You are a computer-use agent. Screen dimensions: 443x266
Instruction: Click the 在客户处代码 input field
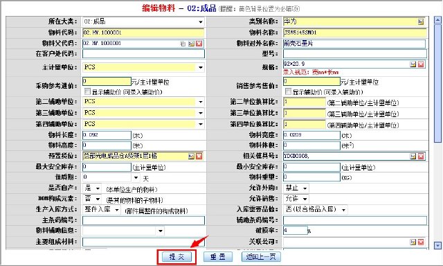click(143, 54)
